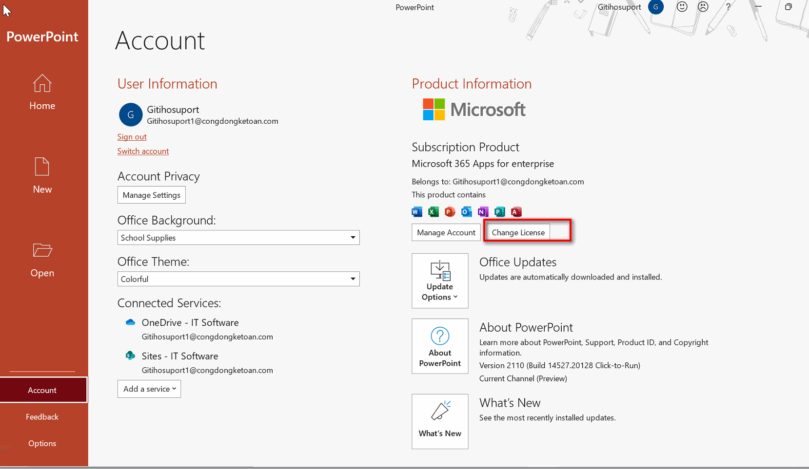Select the Open folder icon in sidebar
This screenshot has width=809, height=469.
42,250
